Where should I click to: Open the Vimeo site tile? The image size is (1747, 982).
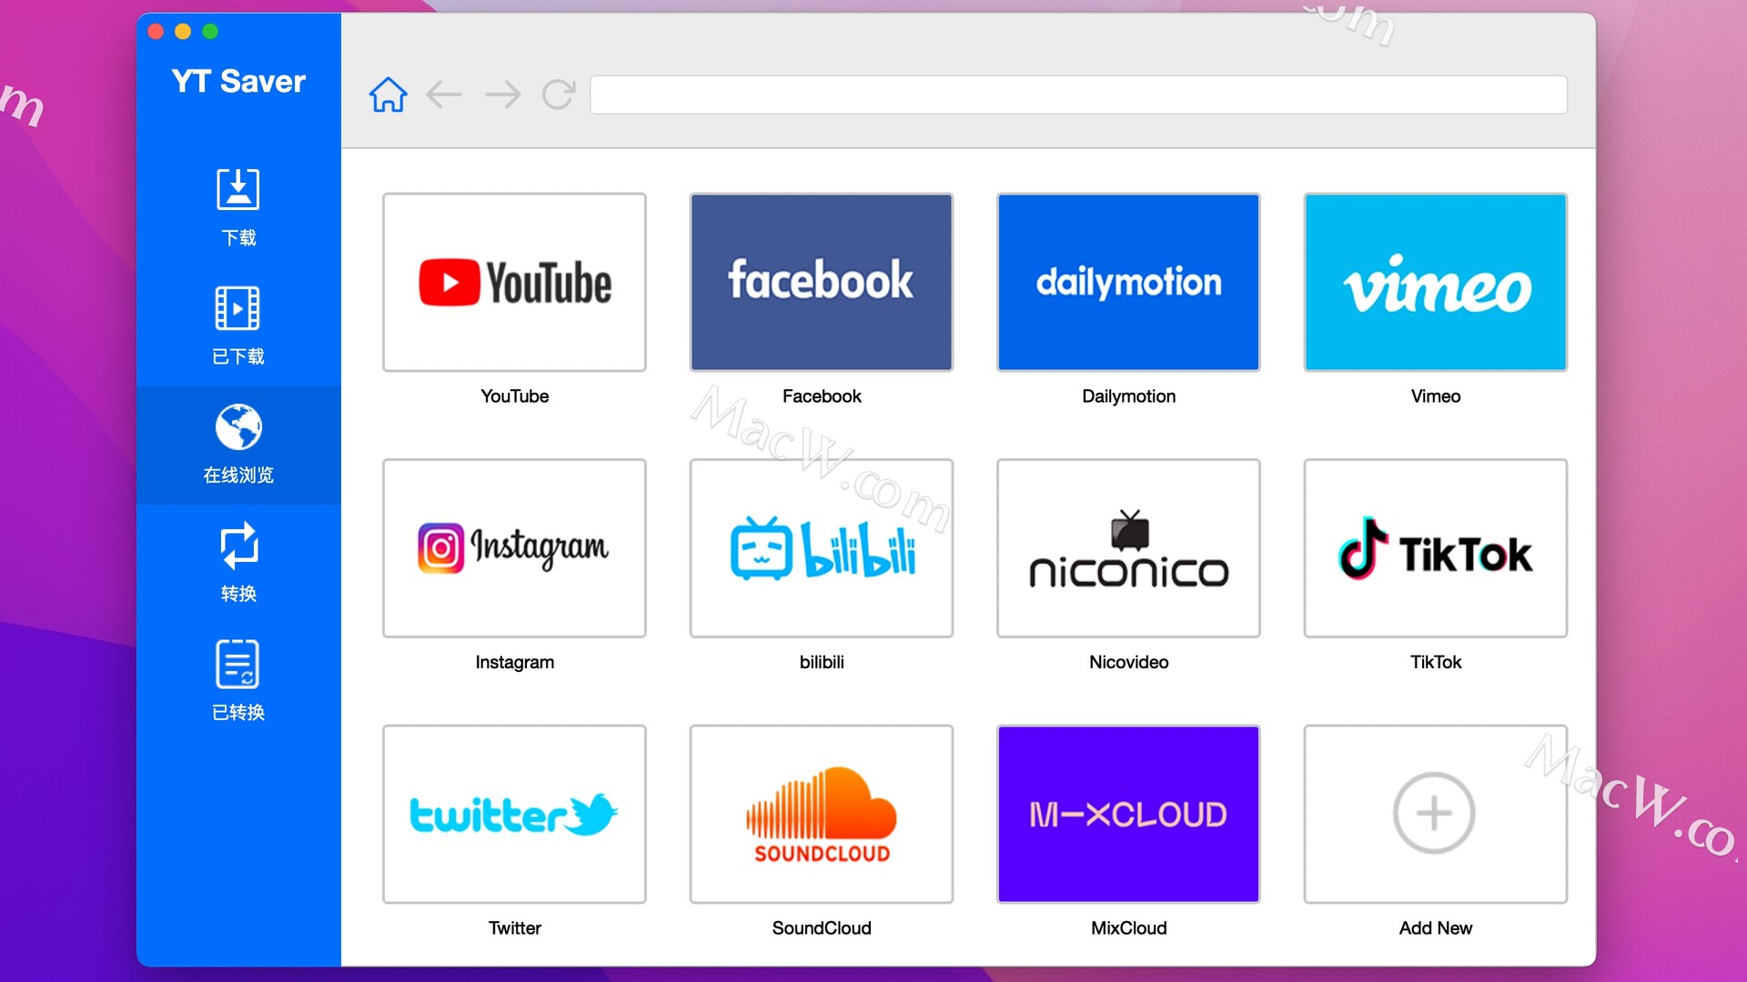(1436, 282)
